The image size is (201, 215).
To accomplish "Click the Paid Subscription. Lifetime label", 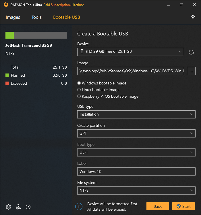I will point(64,5).
